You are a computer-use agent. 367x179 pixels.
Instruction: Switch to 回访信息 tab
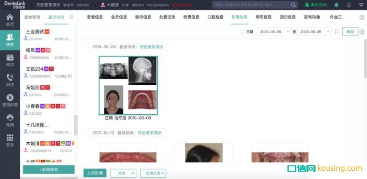(288, 17)
